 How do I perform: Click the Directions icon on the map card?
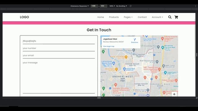[x=135, y=40]
